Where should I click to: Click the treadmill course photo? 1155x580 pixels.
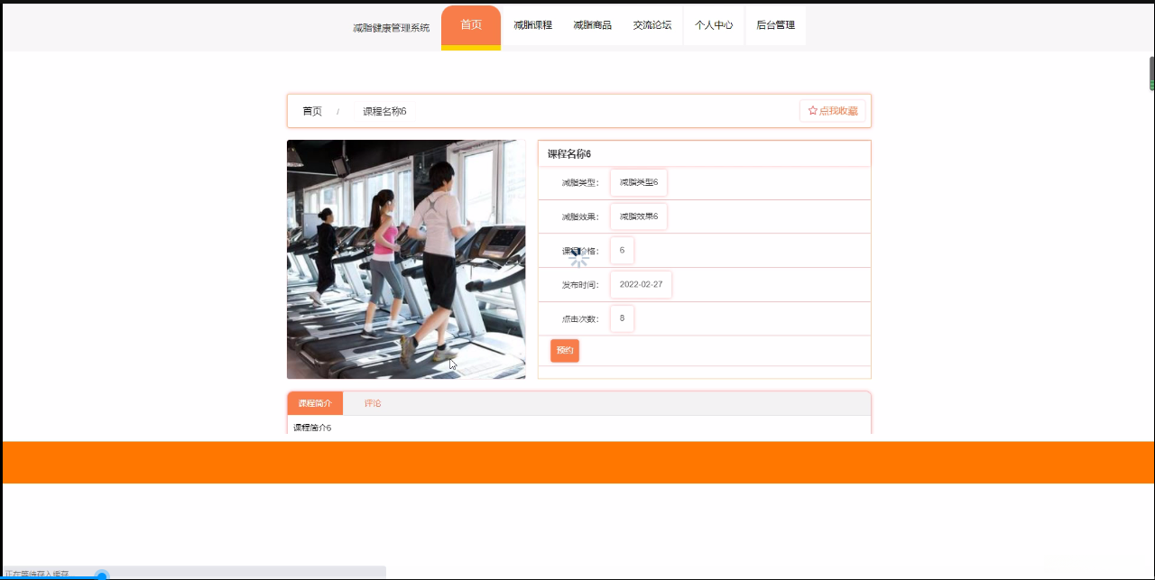coord(406,259)
